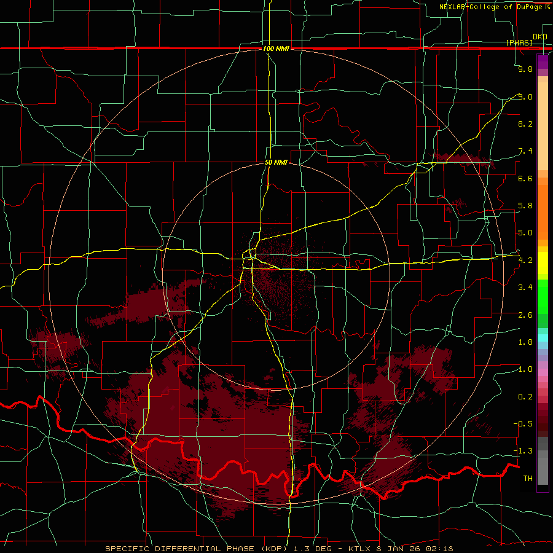
Task: Click the 0.2 scale value
Action: pyautogui.click(x=525, y=397)
